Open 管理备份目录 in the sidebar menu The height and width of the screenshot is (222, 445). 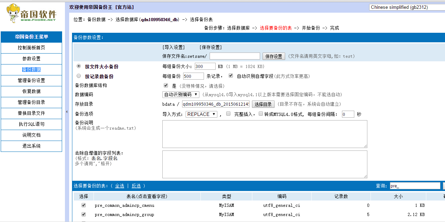tap(31, 102)
